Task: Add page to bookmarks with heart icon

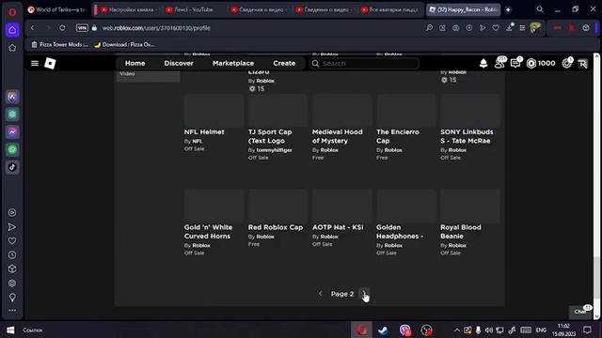Action: tap(496, 28)
